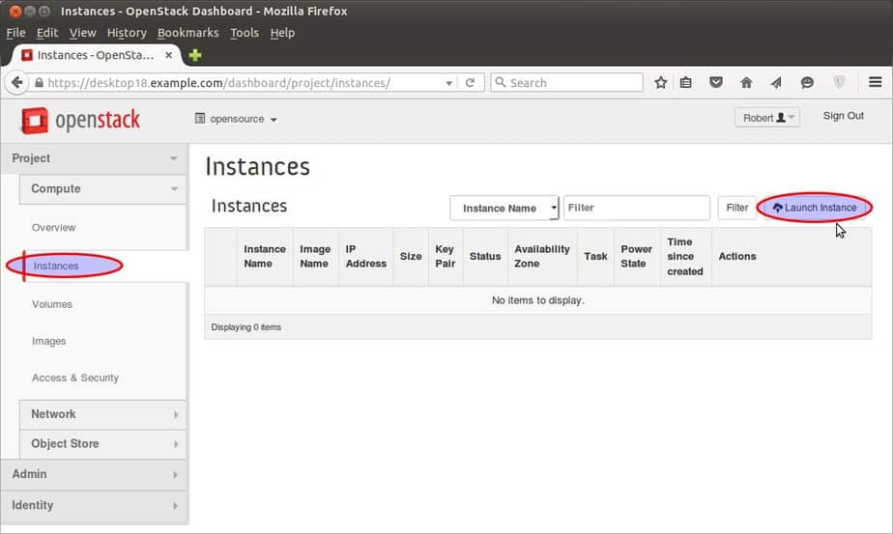
Task: Click the Filter button
Action: [737, 208]
